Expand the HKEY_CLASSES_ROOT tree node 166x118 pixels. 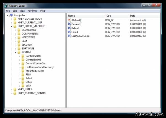(x=12, y=19)
